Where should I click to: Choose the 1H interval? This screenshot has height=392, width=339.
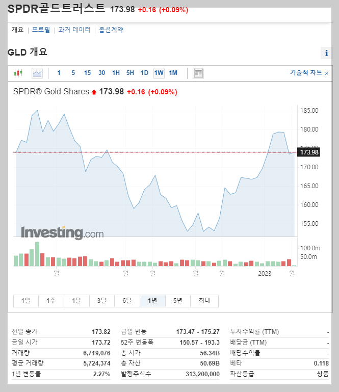(116, 73)
